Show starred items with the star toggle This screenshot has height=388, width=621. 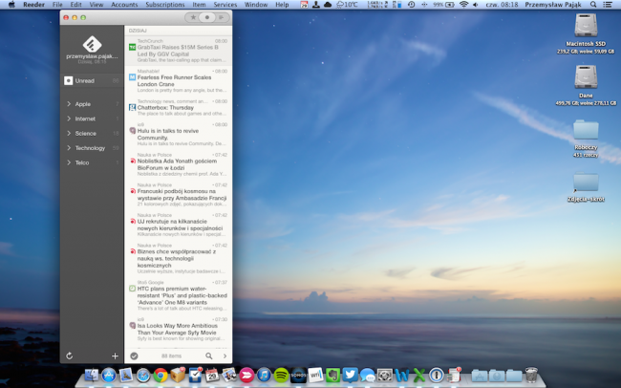(193, 17)
